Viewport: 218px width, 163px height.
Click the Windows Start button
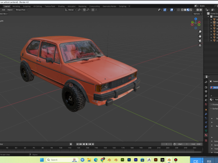tap(42, 160)
